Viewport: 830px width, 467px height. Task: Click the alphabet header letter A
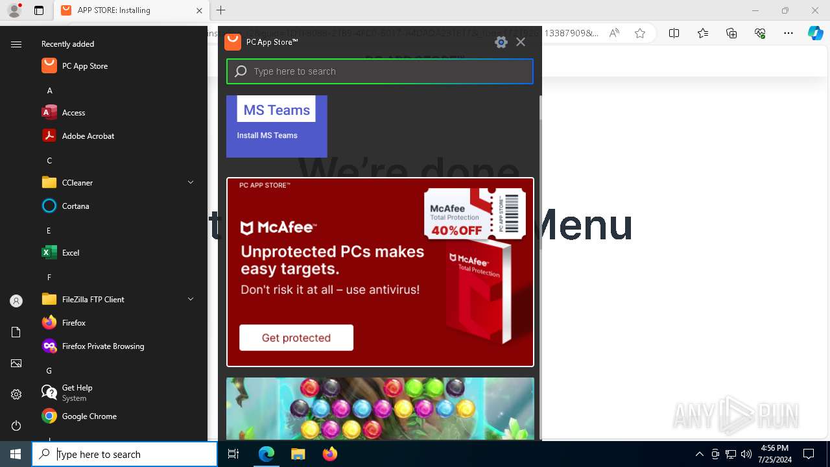pos(49,90)
